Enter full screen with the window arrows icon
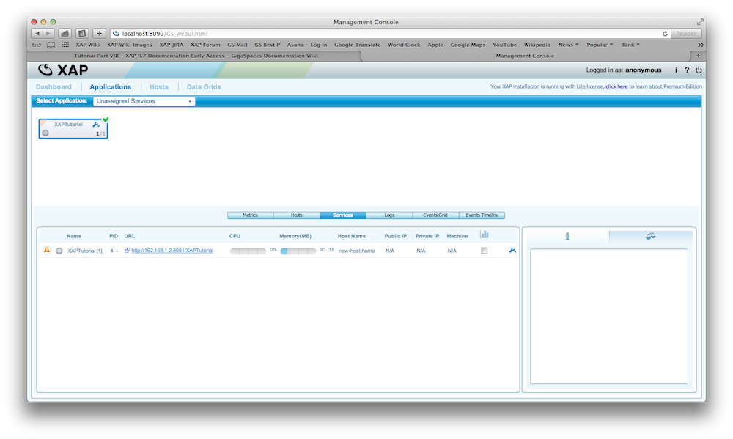 [700, 22]
